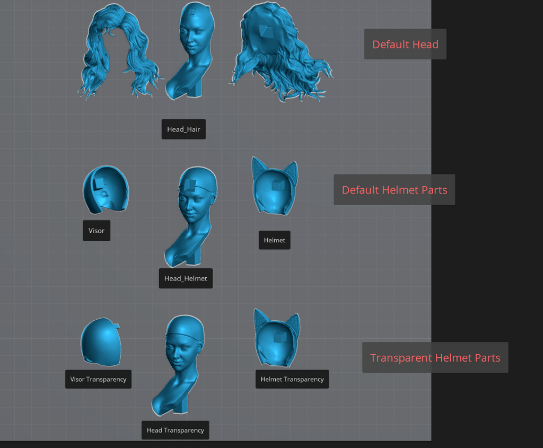Click the Head Transparency label
This screenshot has width=543, height=448.
[x=175, y=430]
